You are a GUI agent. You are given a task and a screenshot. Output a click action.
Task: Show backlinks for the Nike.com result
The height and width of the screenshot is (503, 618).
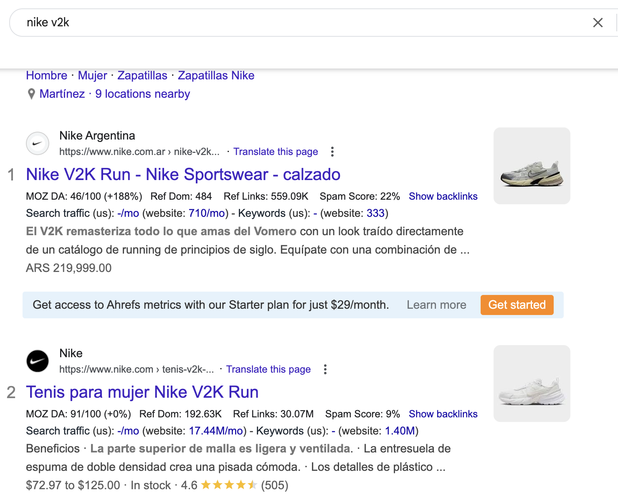443,414
